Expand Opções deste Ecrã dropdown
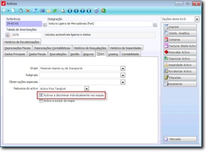 coord(197,19)
